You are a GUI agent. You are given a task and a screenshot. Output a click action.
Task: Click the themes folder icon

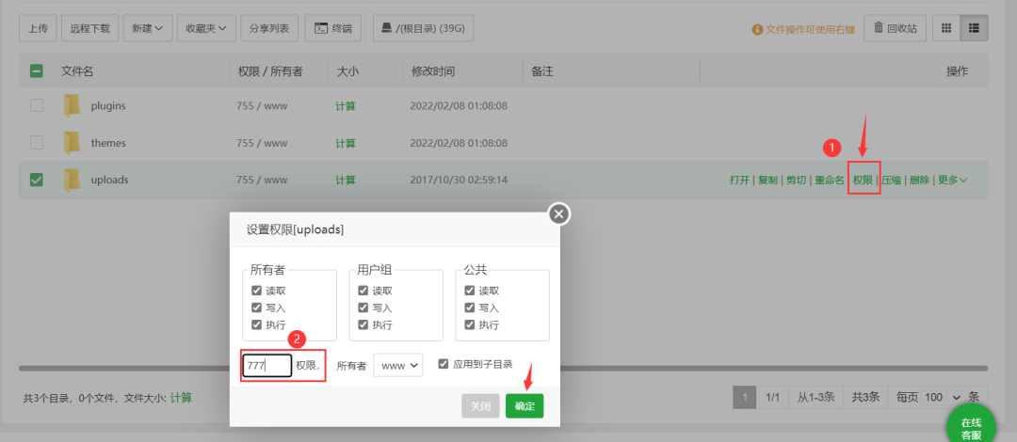click(x=72, y=143)
